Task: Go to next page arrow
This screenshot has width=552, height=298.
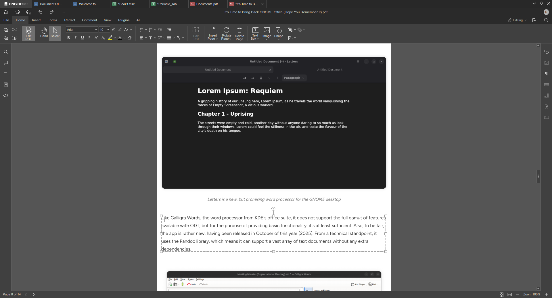Action: pyautogui.click(x=34, y=295)
